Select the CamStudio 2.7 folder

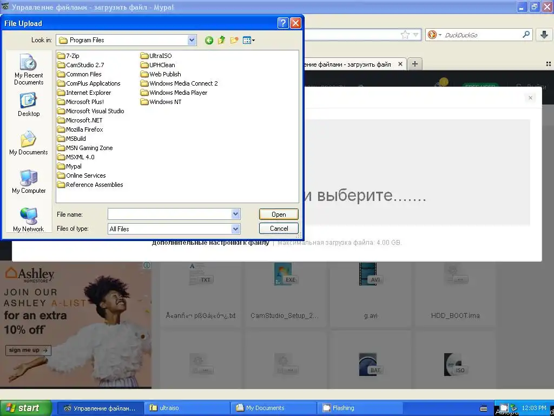click(81, 65)
